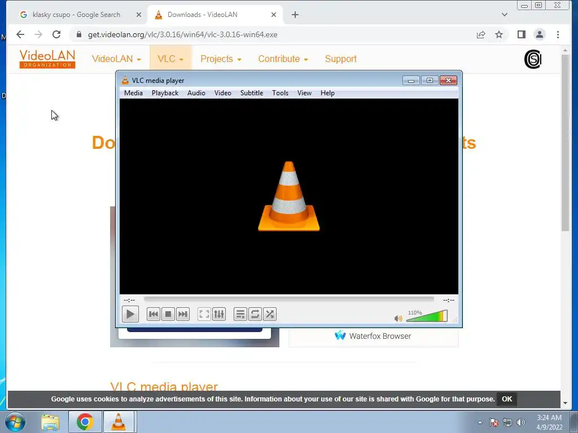
Task: Expand the Contribute dropdown in site navigation
Action: (283, 59)
